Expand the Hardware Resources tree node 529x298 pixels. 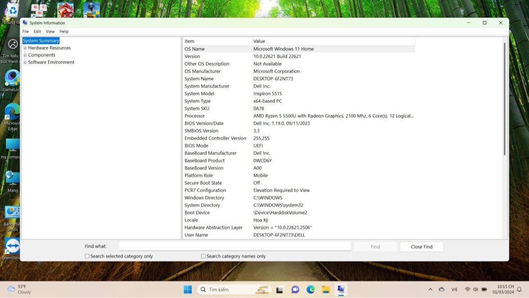(24, 48)
